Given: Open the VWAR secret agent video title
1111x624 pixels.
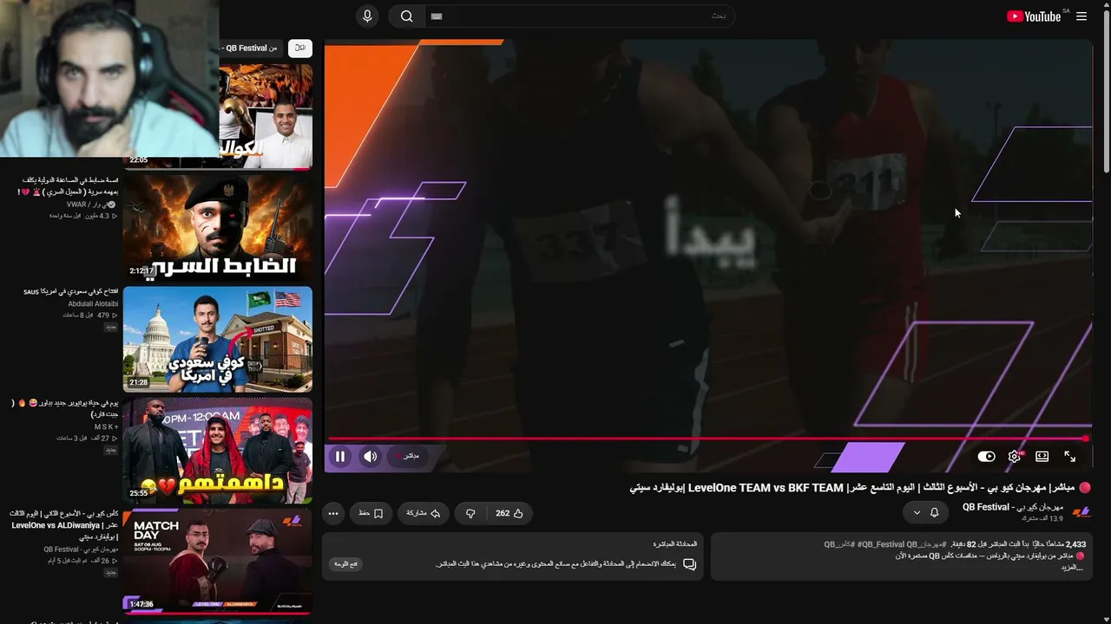Looking at the screenshot, I should tap(67, 185).
